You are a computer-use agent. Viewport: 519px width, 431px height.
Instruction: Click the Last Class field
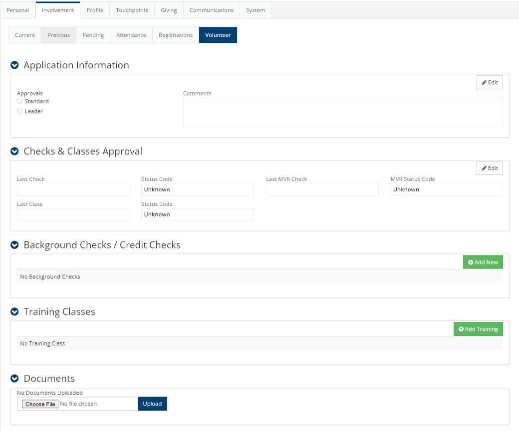pos(73,215)
